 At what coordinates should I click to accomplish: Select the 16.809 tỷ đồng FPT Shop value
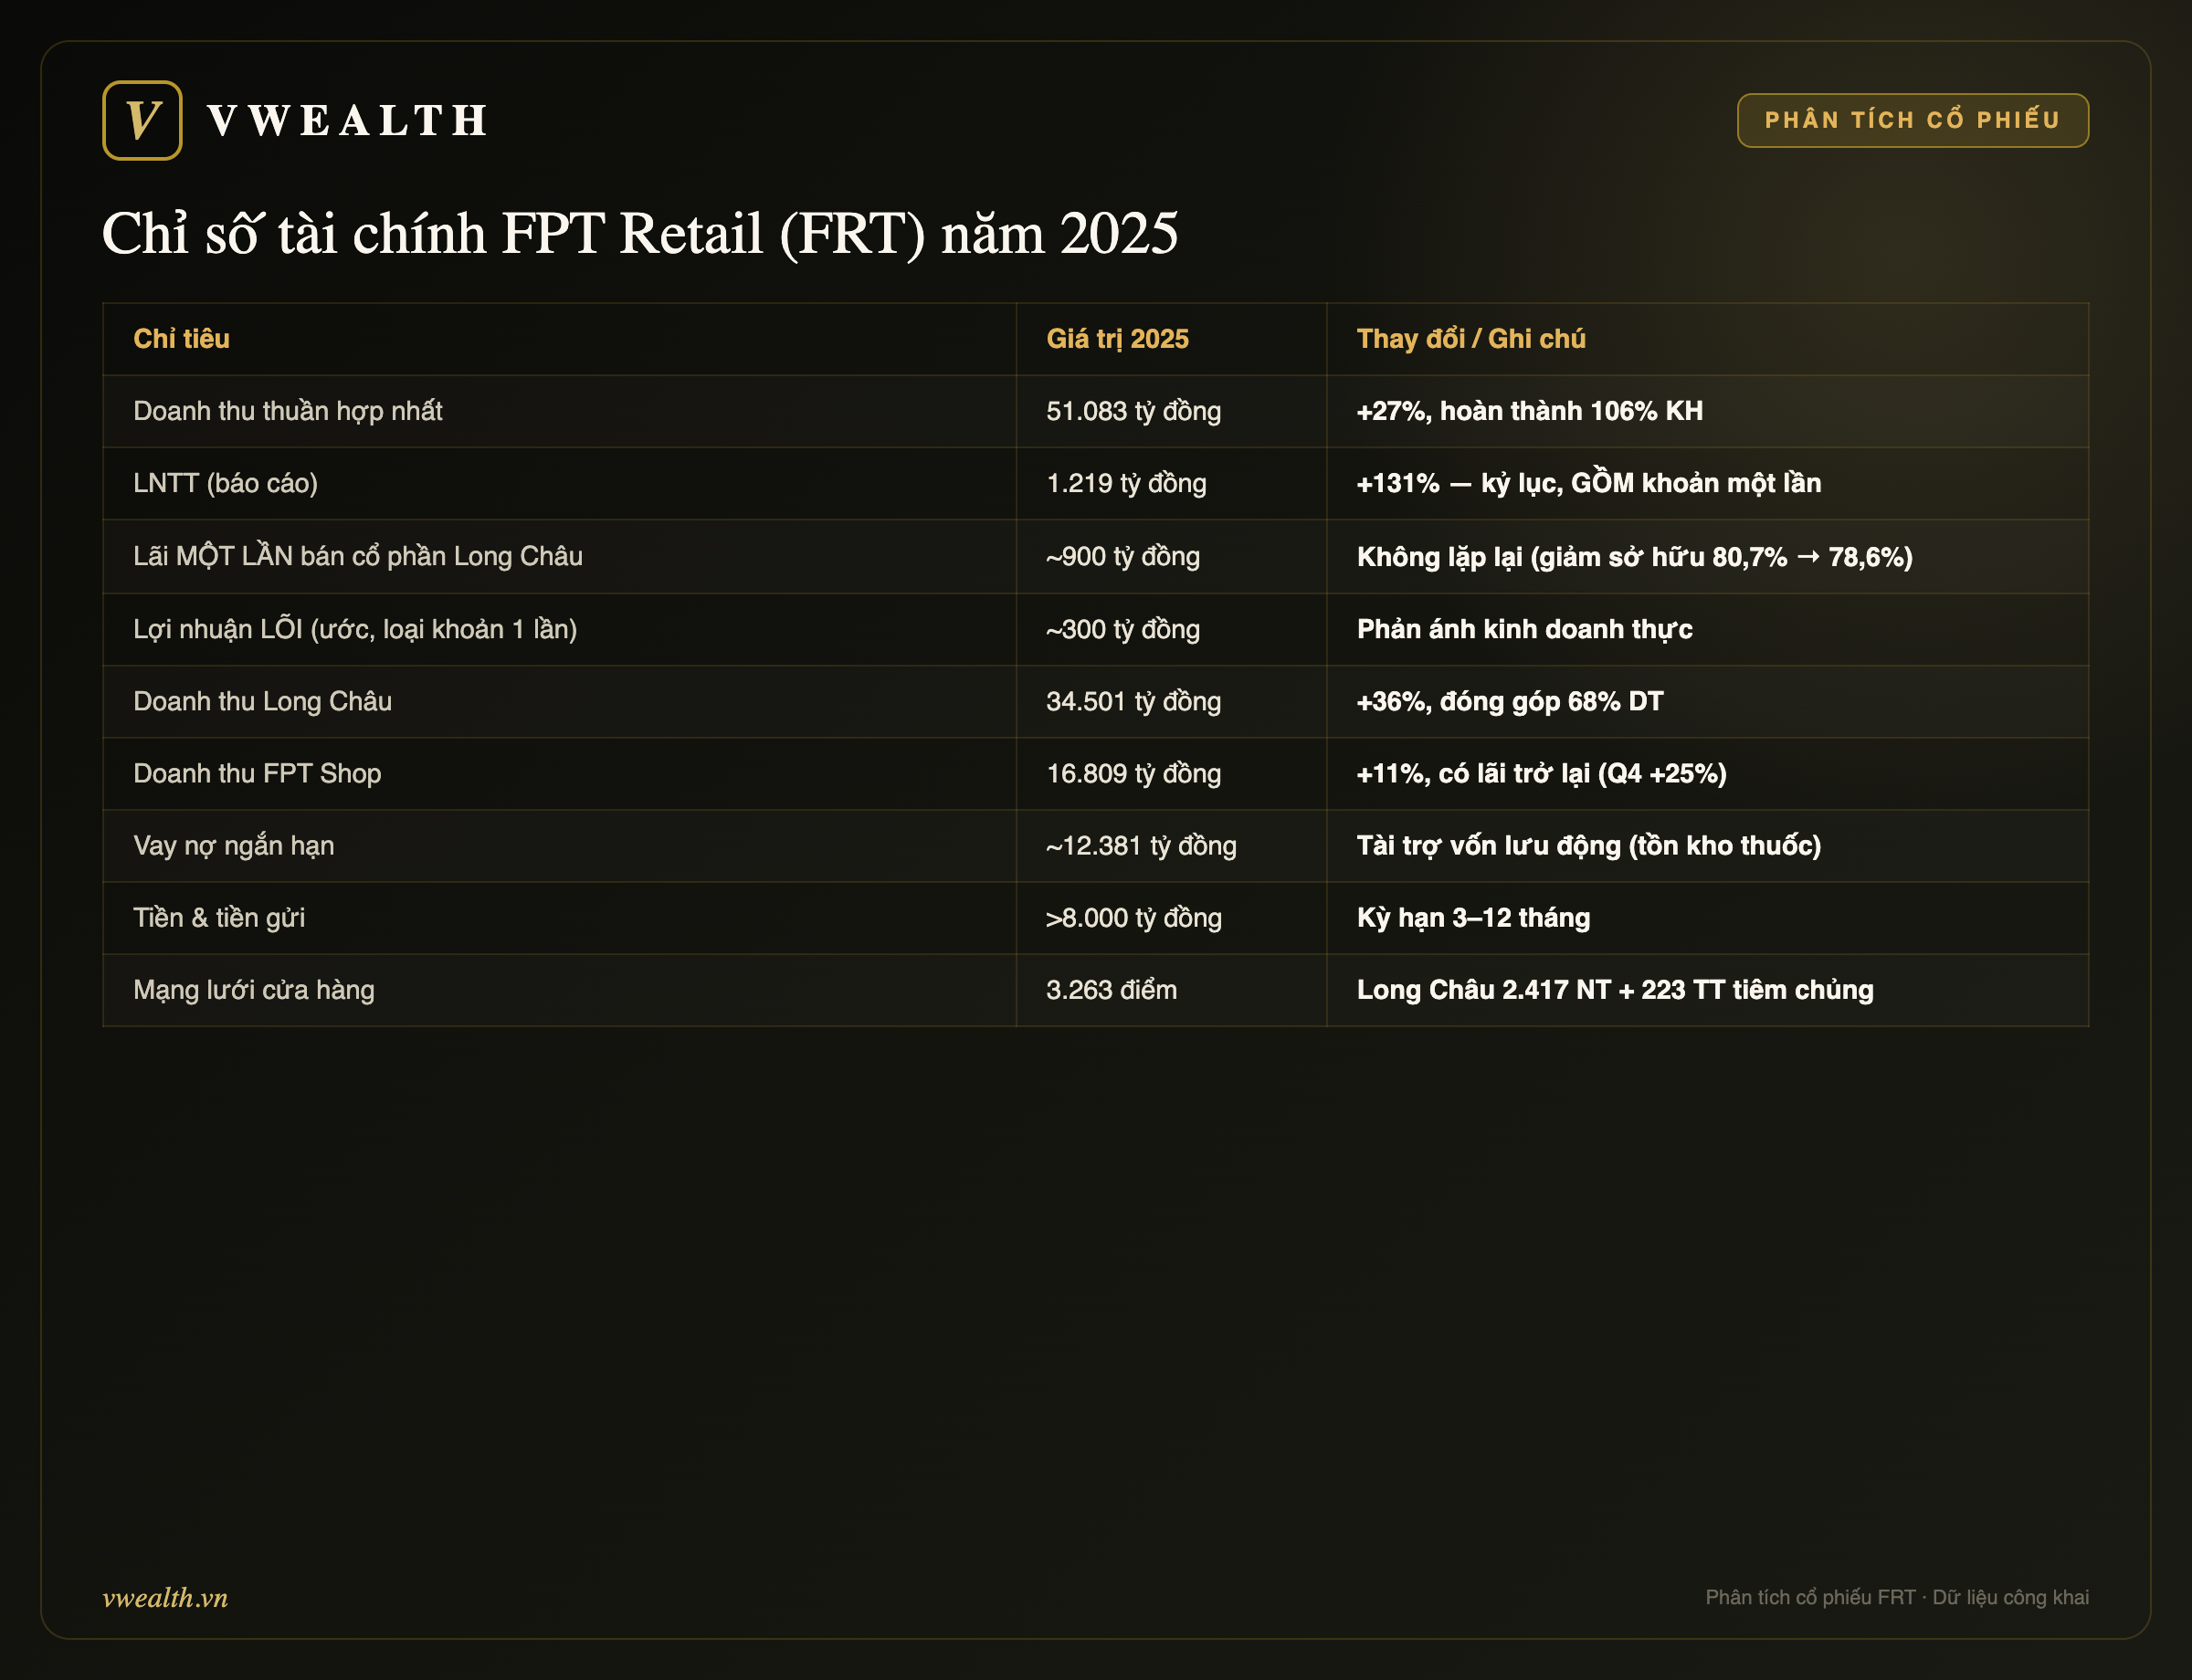(1133, 774)
